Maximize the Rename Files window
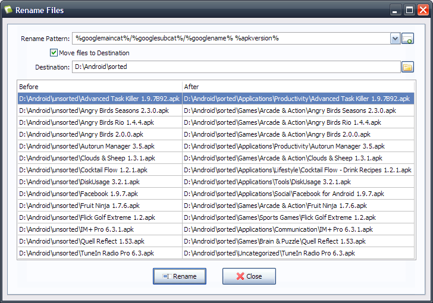 [x=409, y=10]
